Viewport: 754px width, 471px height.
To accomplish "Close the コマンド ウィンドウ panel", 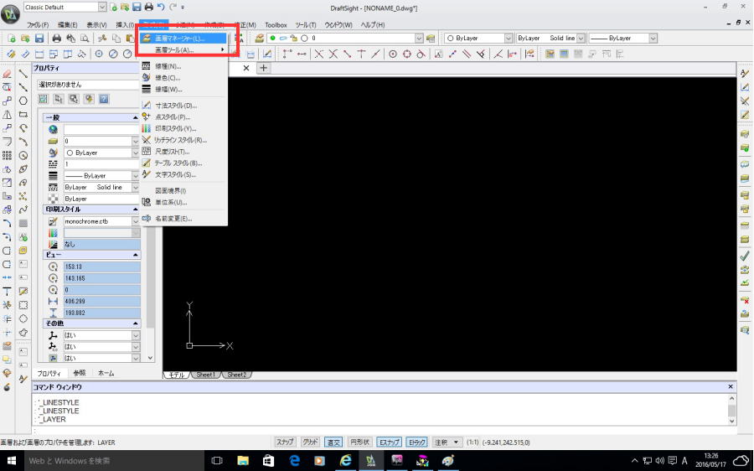I will click(731, 386).
